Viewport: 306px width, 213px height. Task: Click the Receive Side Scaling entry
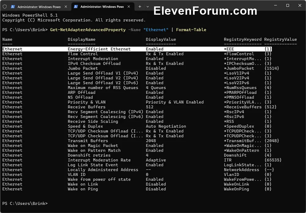pos(93,121)
